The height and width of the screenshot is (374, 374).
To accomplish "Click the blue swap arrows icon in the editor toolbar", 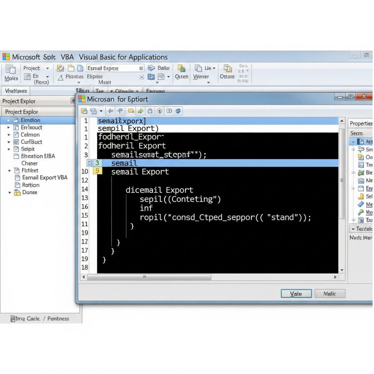I will (x=179, y=111).
